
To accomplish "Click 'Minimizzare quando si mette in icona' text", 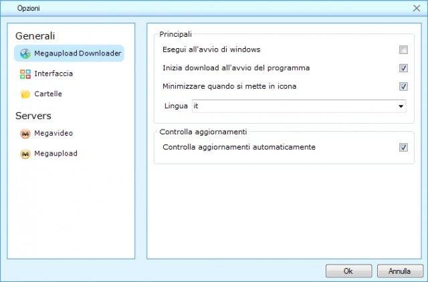I will pos(229,86).
